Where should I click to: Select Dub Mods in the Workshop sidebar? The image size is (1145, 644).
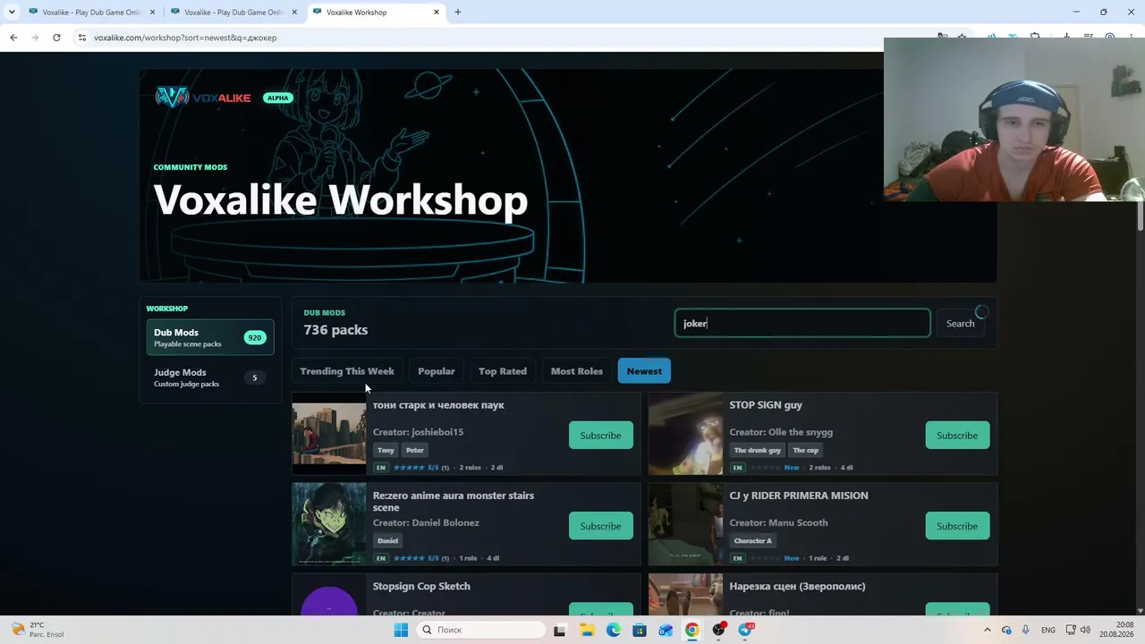[x=210, y=337]
